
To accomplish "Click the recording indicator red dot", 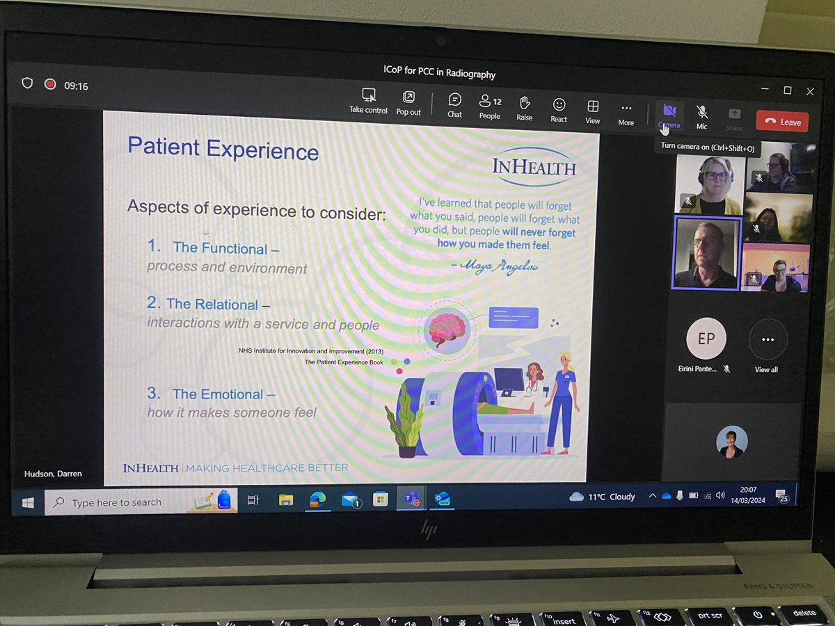I will tap(49, 84).
